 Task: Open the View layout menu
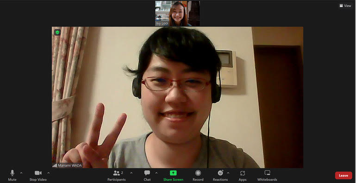pyautogui.click(x=345, y=6)
